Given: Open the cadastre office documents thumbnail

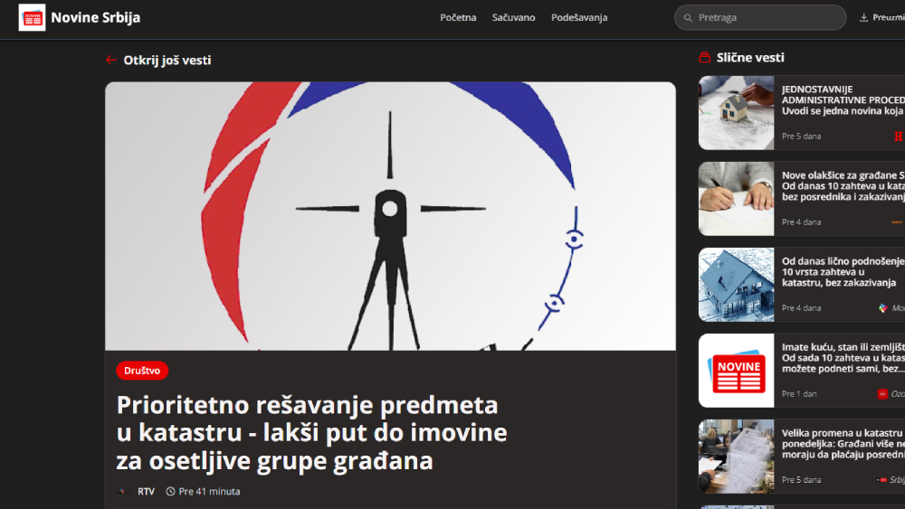Looking at the screenshot, I should coord(736,457).
